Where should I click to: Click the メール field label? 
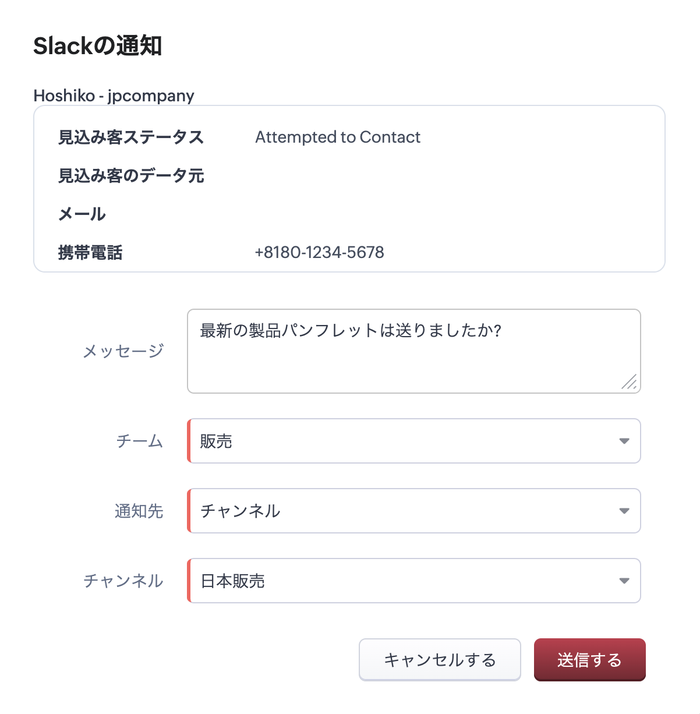(x=82, y=214)
